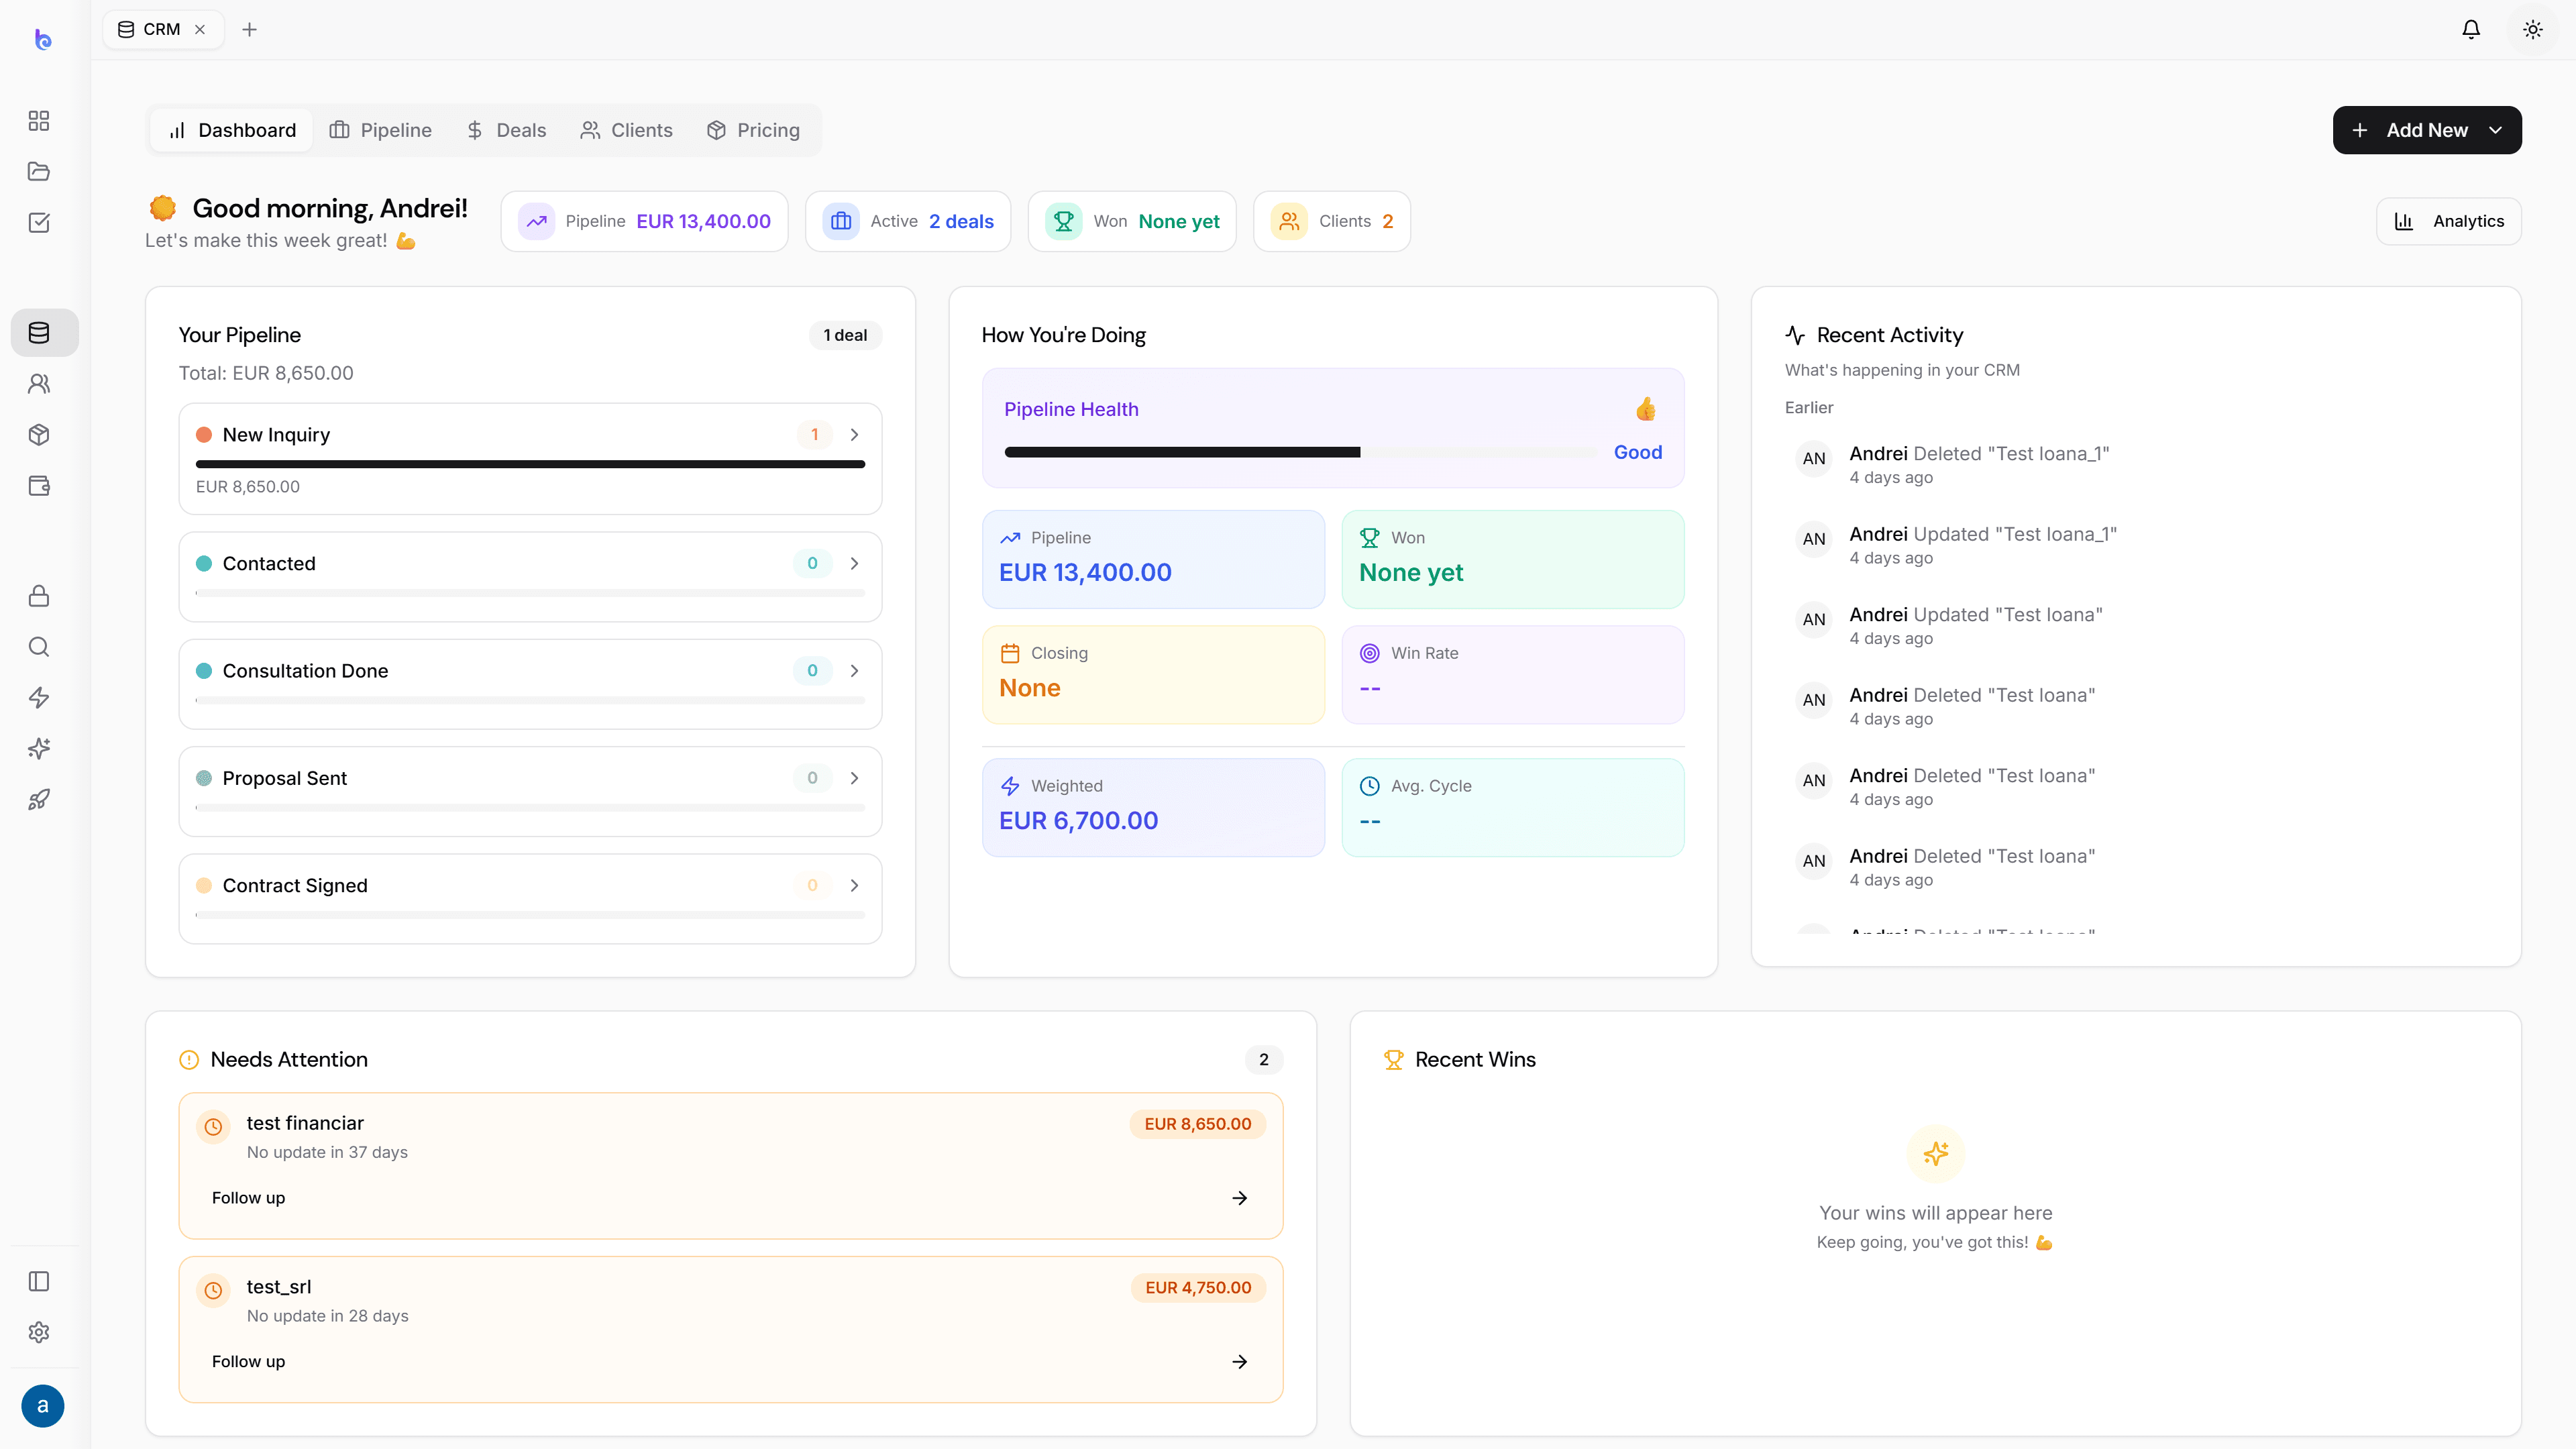Viewport: 2576px width, 1449px height.
Task: Open the tasks checkbox icon in sidebar
Action: coord(39,222)
